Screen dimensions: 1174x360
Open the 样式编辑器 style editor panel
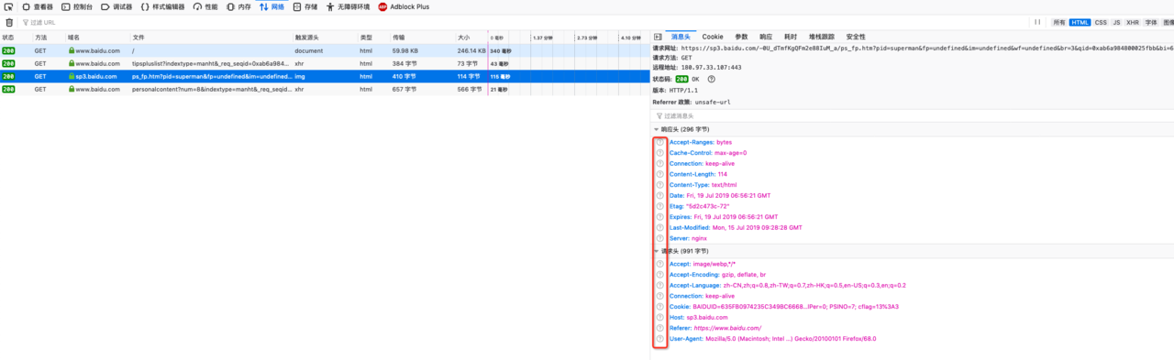click(163, 6)
